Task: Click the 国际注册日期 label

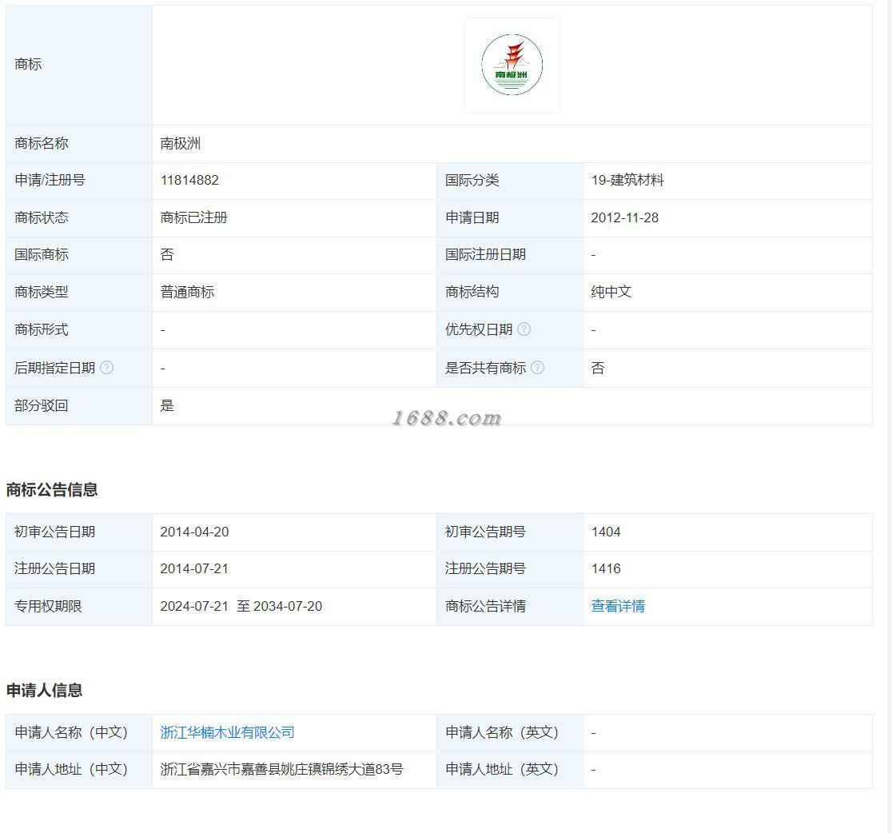Action: point(485,254)
